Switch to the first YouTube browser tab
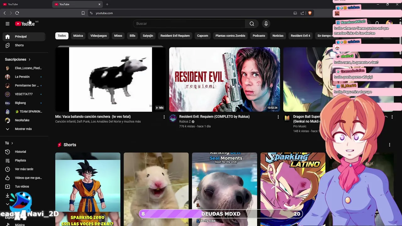The height and width of the screenshot is (226, 402). coord(25,4)
